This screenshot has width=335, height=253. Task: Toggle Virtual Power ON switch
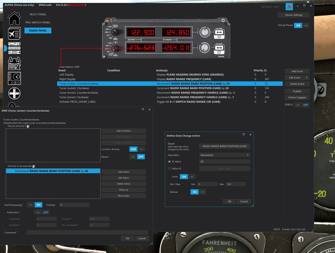(302, 25)
